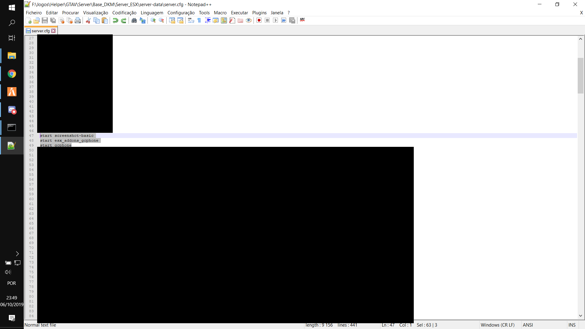585x329 pixels.
Task: Click Save All documents button
Action: [53, 20]
